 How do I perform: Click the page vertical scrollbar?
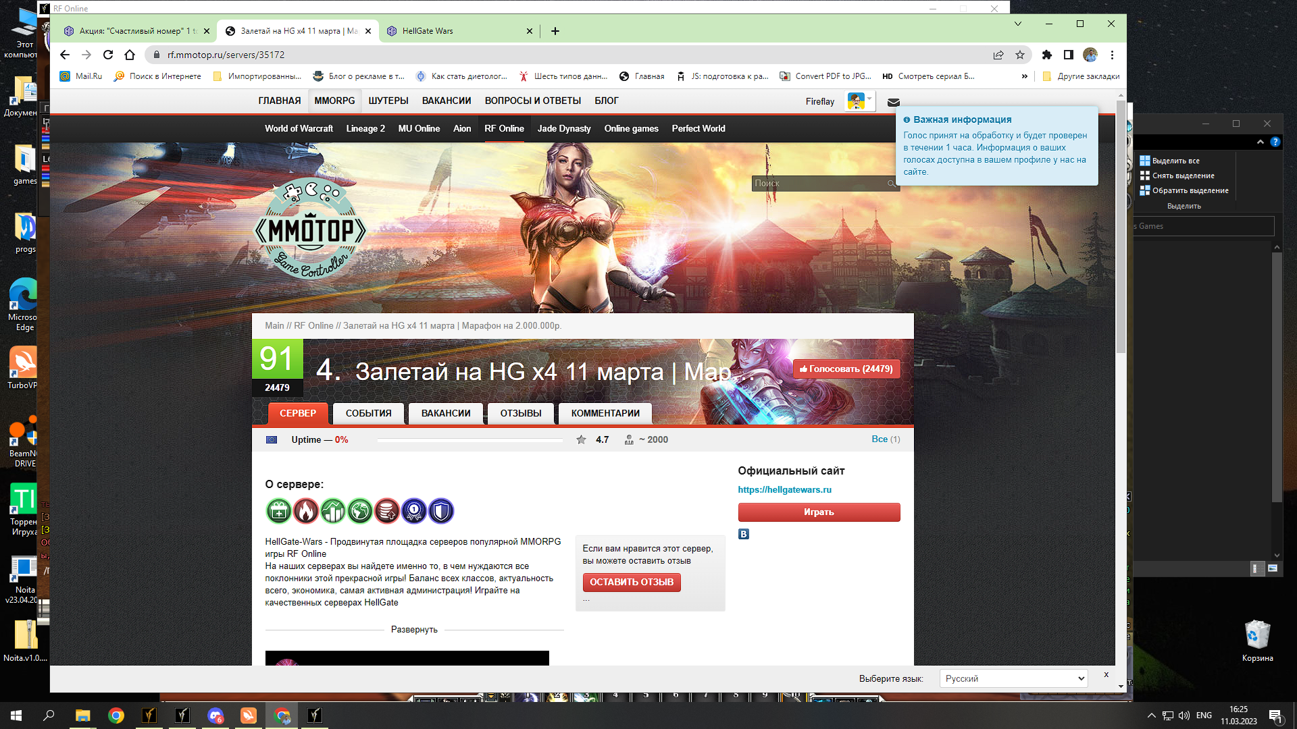pyautogui.click(x=1121, y=391)
